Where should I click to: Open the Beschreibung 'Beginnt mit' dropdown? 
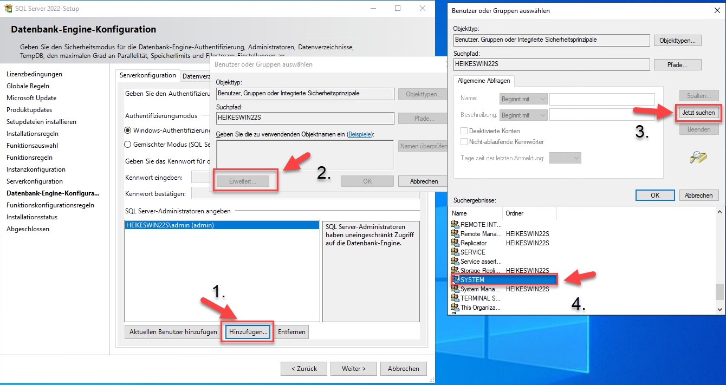(x=523, y=115)
